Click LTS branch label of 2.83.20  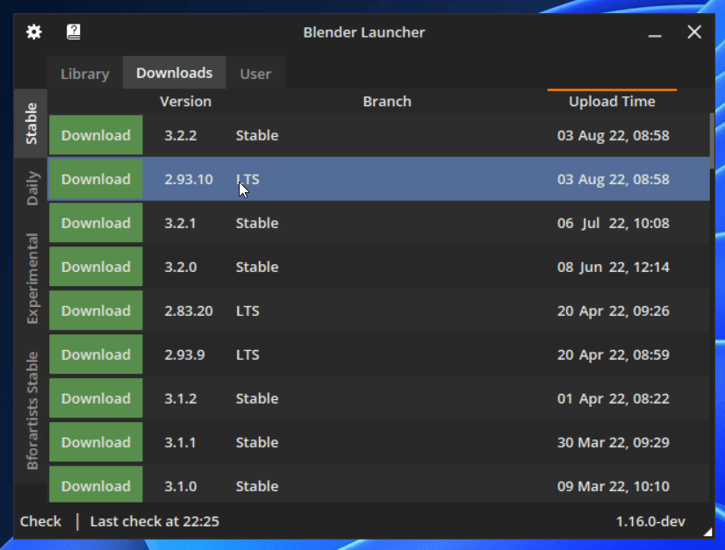click(x=248, y=311)
